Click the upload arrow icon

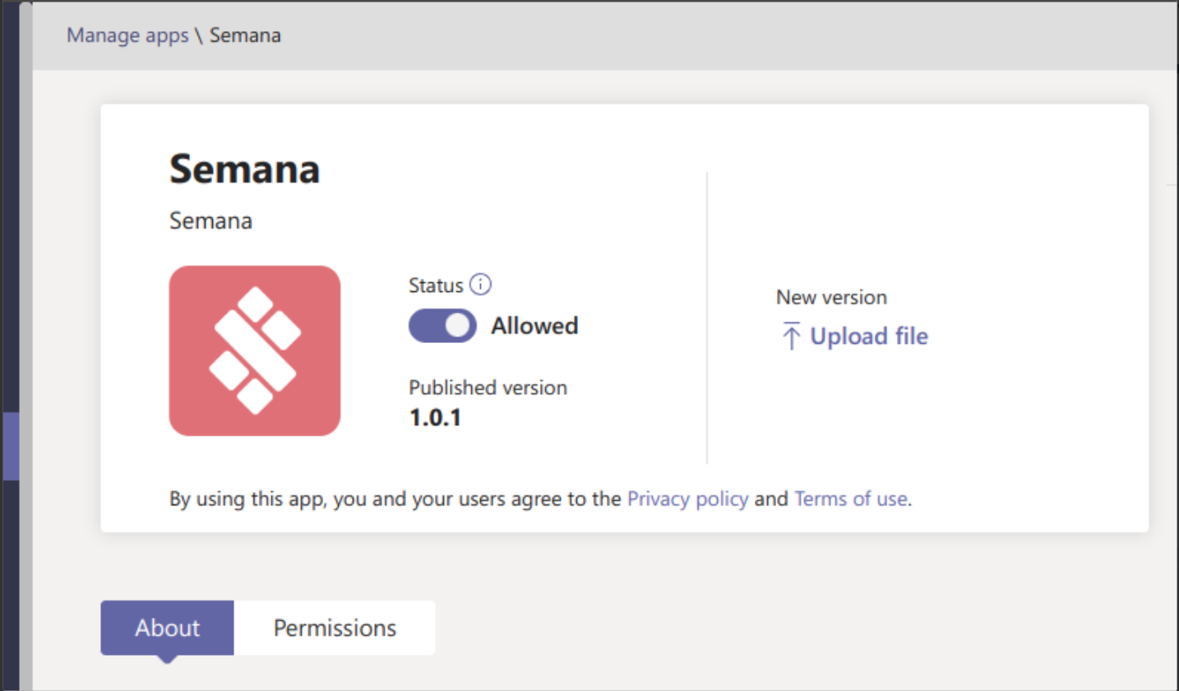791,336
